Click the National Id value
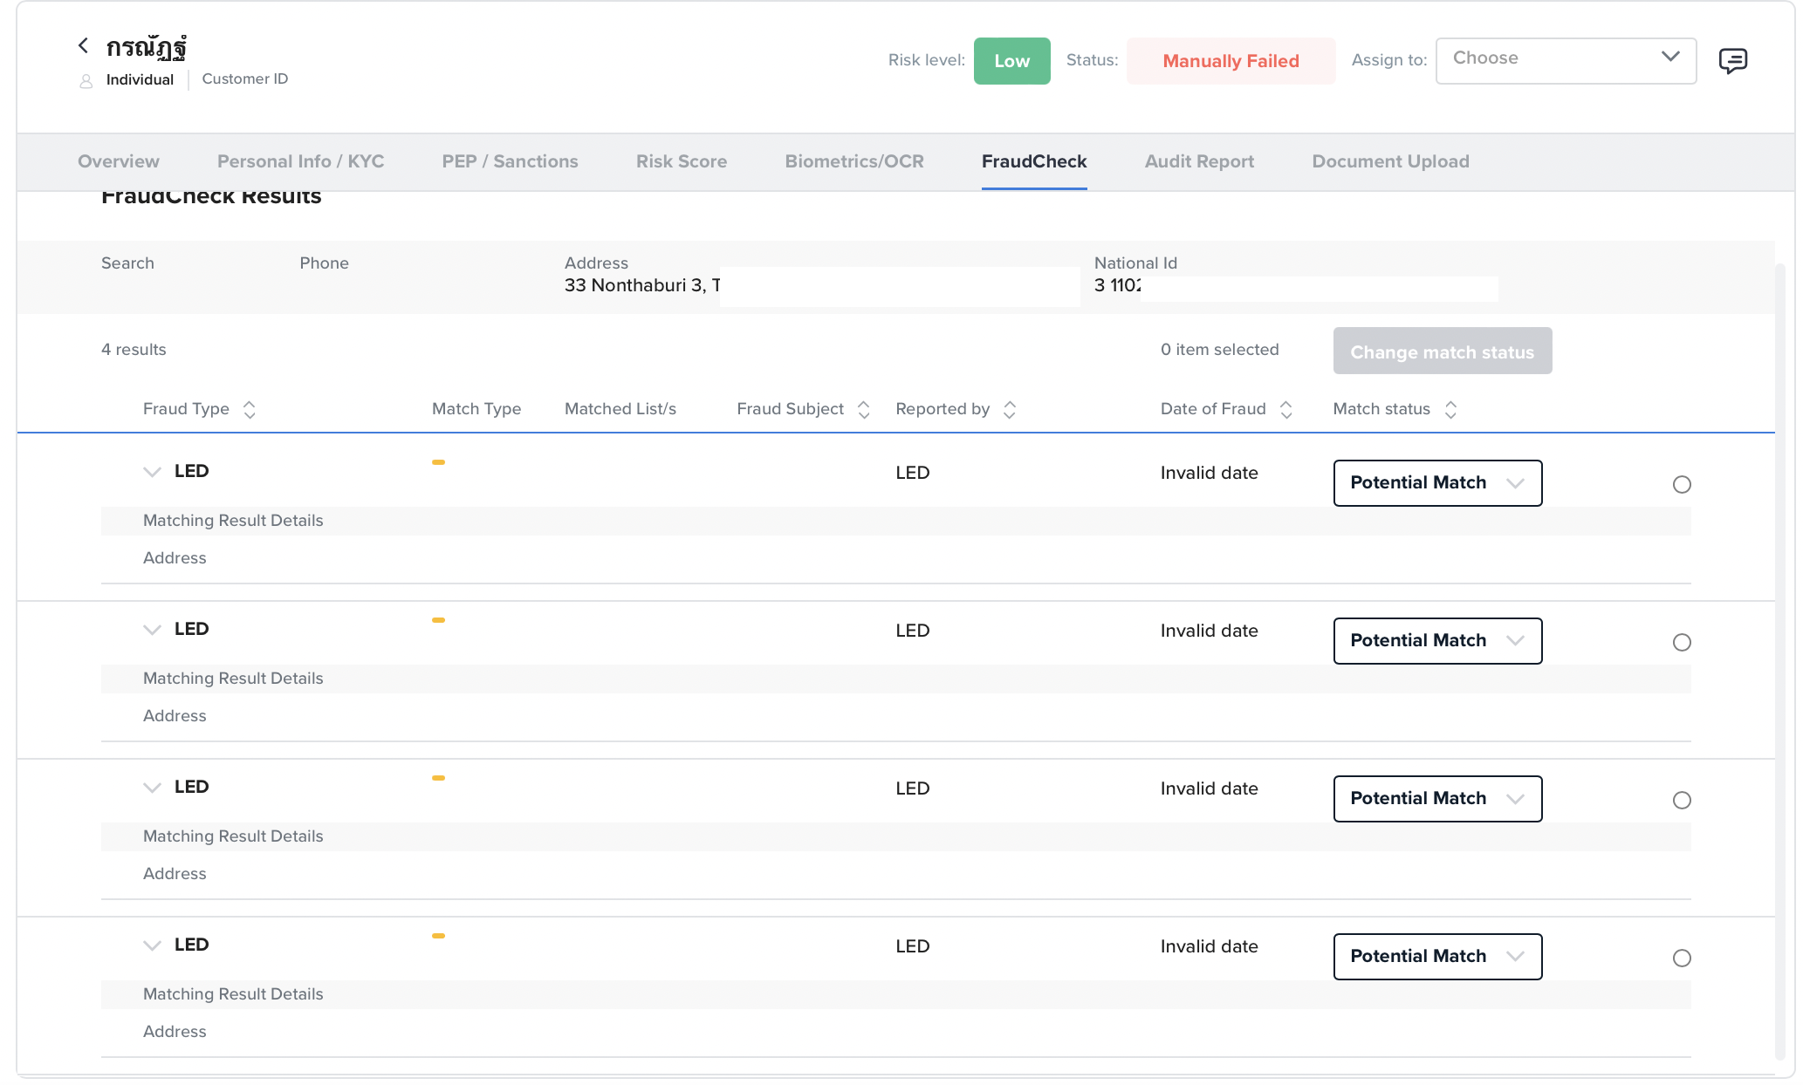 coord(1118,285)
